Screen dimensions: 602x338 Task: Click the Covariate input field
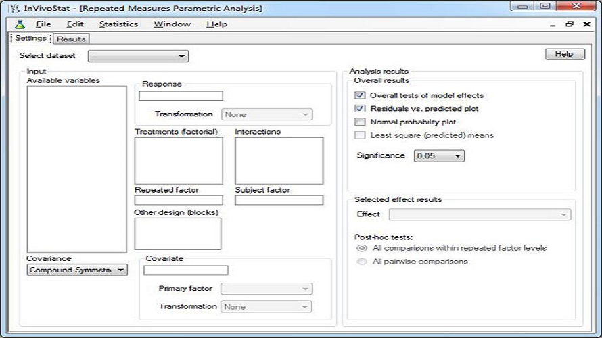point(186,270)
